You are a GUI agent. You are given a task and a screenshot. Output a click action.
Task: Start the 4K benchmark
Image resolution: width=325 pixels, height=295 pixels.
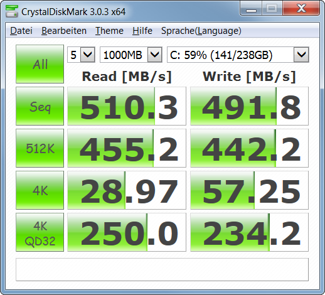pyautogui.click(x=40, y=190)
